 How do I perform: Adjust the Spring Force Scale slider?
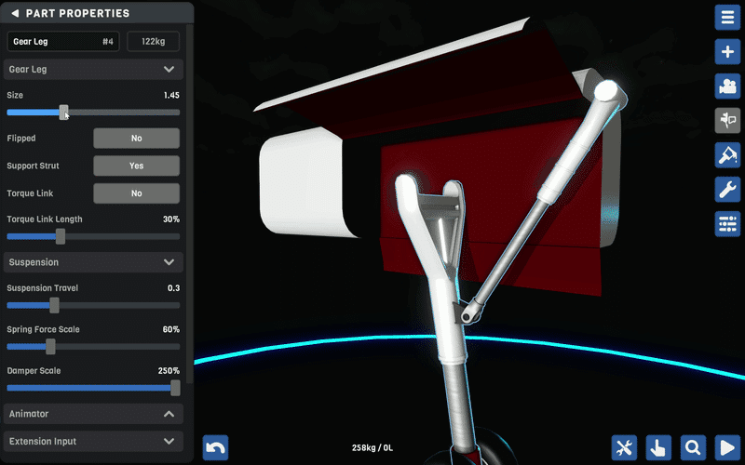click(x=93, y=346)
